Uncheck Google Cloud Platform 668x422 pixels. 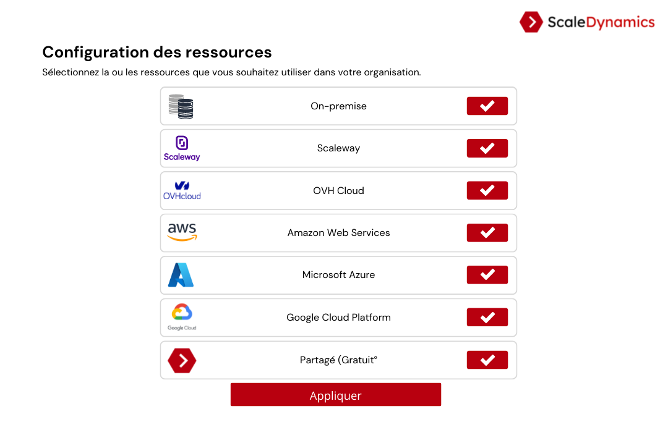pos(487,317)
